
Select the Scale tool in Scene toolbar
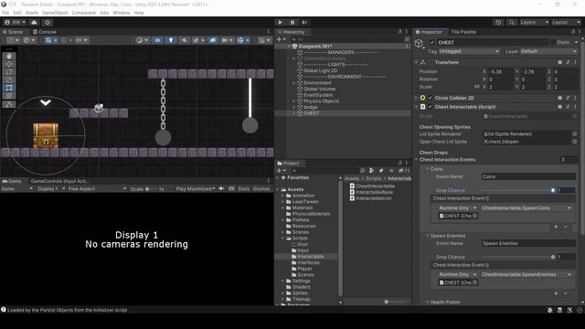[x=9, y=80]
